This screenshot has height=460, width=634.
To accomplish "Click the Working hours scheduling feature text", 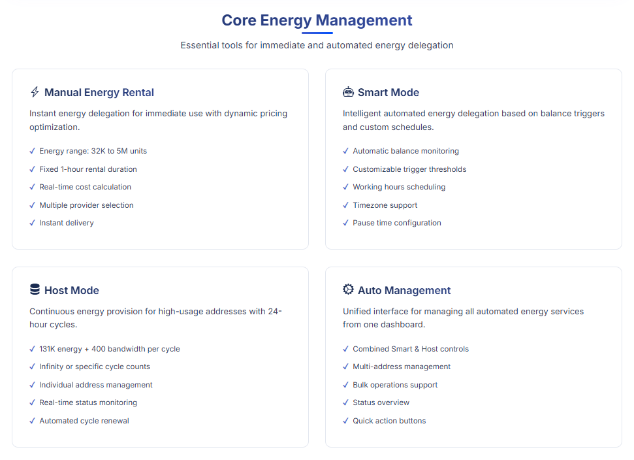I will click(399, 187).
